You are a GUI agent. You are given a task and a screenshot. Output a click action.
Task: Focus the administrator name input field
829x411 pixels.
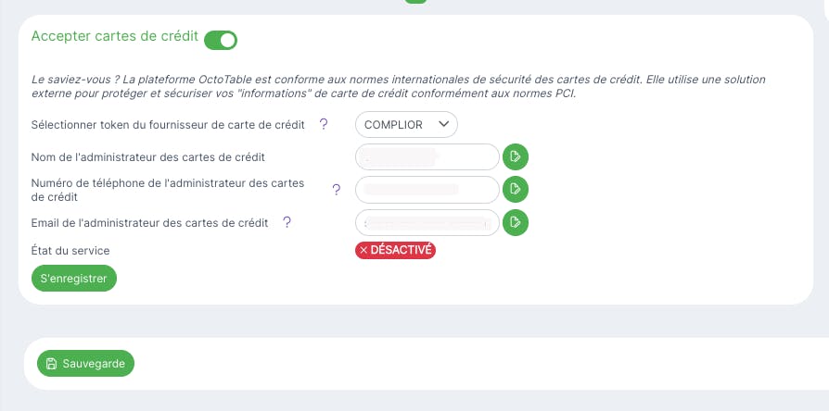(x=427, y=156)
